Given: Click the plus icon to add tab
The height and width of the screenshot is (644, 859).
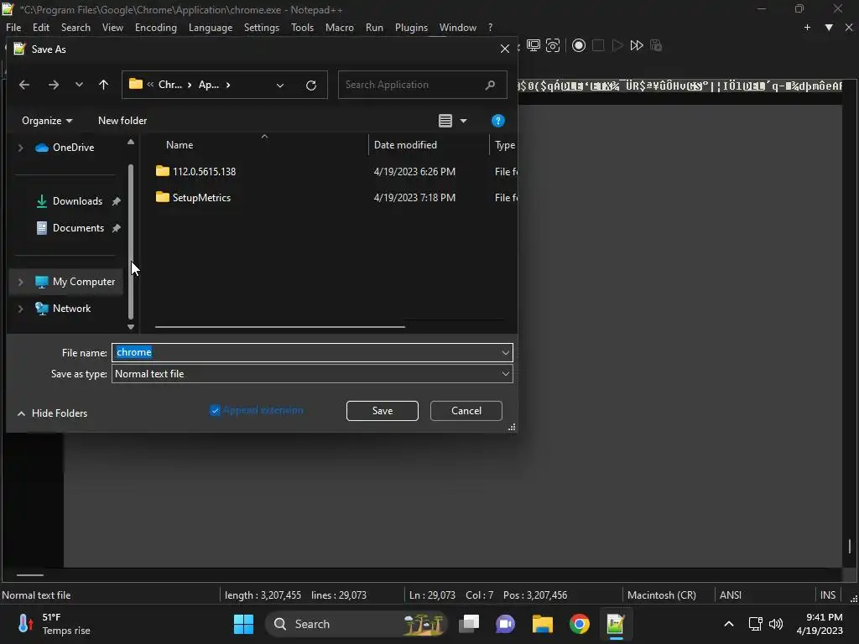Looking at the screenshot, I should point(807,28).
